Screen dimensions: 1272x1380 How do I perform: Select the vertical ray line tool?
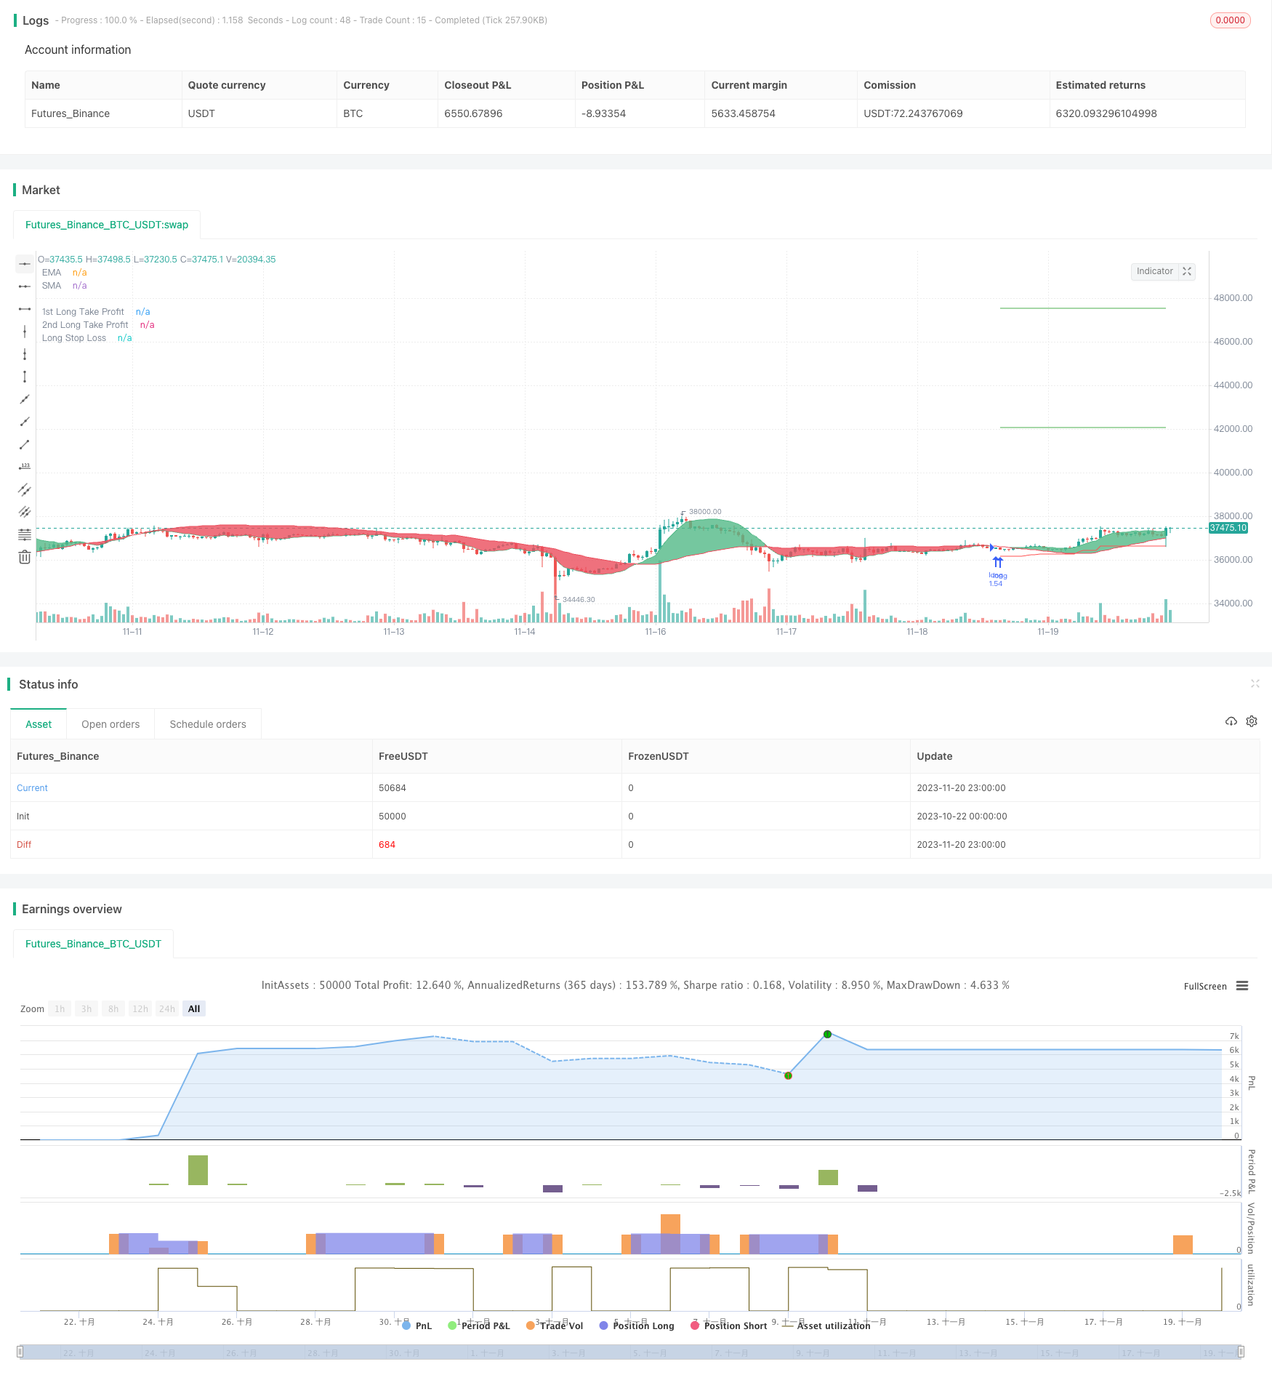[25, 354]
